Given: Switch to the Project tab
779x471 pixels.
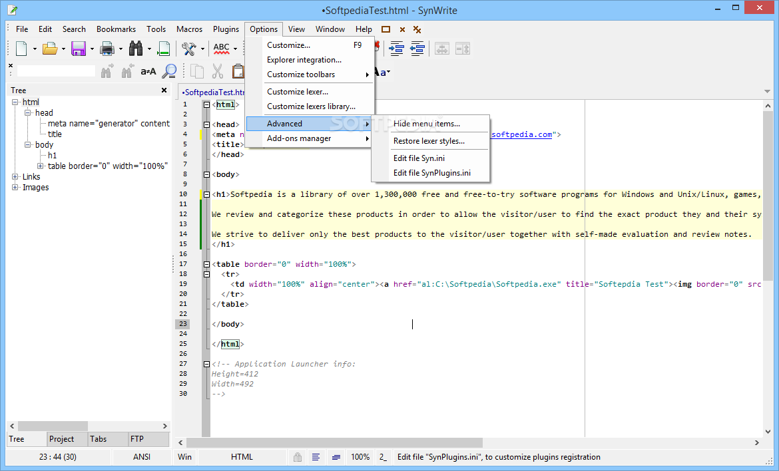Looking at the screenshot, I should [x=67, y=439].
